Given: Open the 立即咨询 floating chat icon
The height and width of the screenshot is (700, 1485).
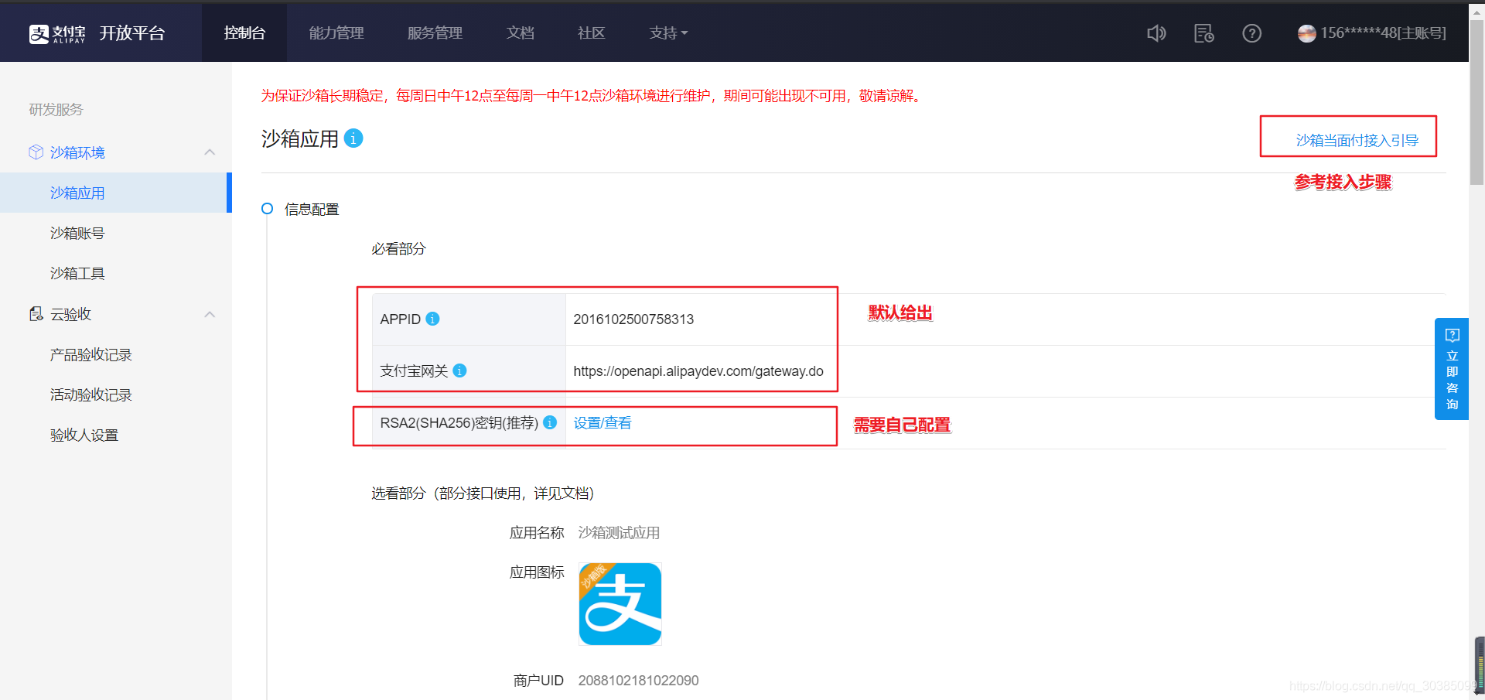Looking at the screenshot, I should 1452,336.
